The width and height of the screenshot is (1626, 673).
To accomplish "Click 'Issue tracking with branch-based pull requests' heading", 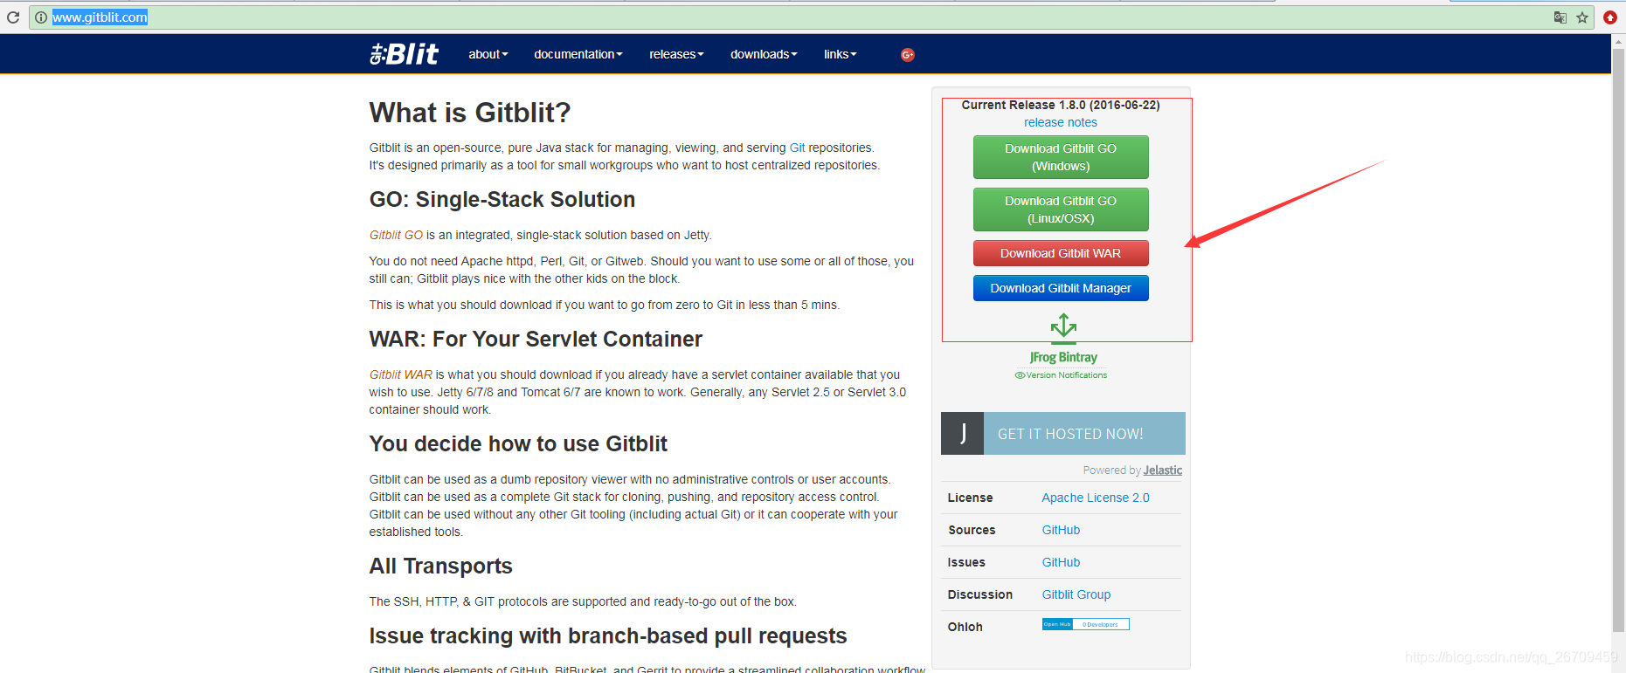I will (608, 636).
